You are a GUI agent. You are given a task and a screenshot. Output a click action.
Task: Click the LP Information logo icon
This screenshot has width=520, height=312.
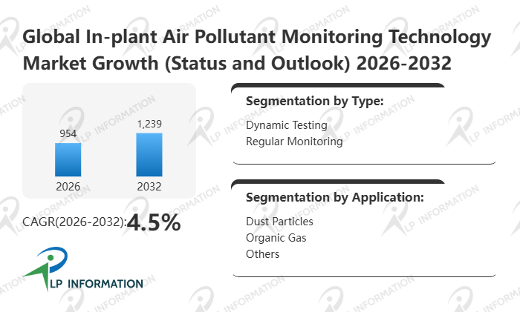(39, 266)
